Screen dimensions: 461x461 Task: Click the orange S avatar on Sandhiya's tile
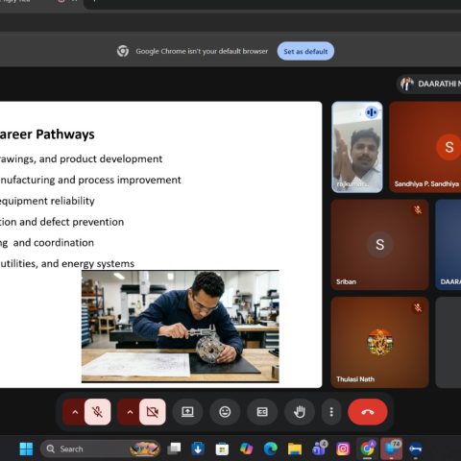(449, 147)
